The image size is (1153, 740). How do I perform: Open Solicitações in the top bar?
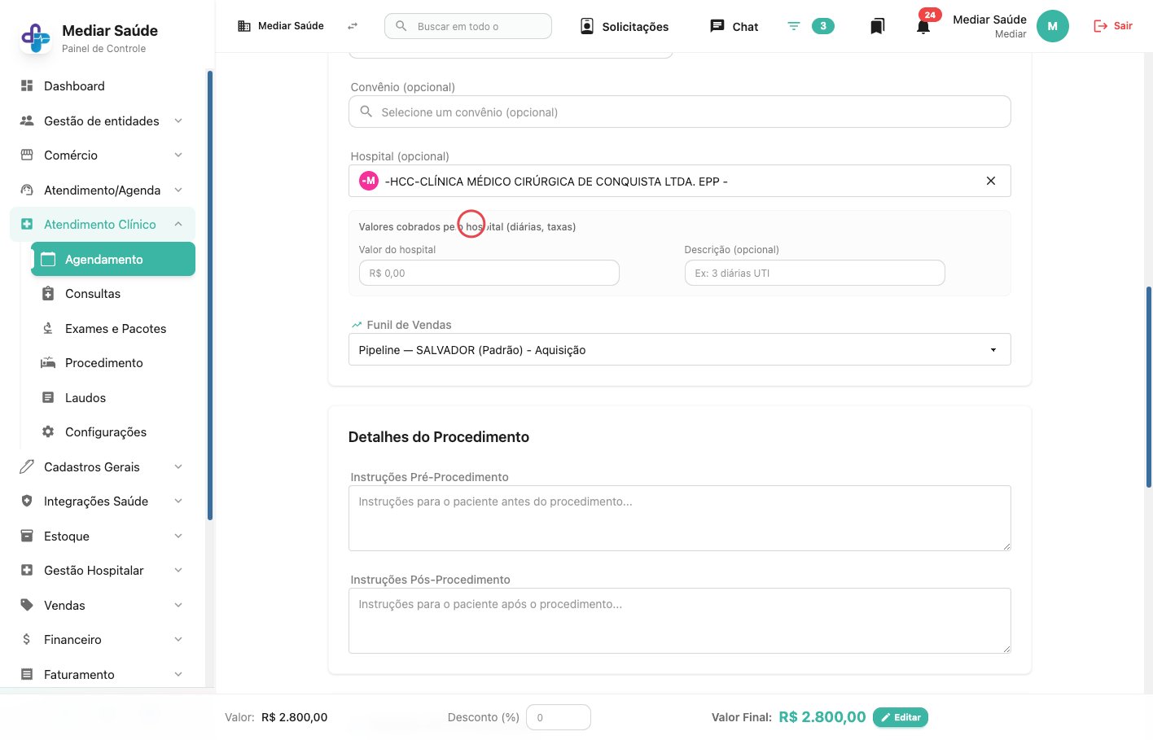click(x=625, y=26)
